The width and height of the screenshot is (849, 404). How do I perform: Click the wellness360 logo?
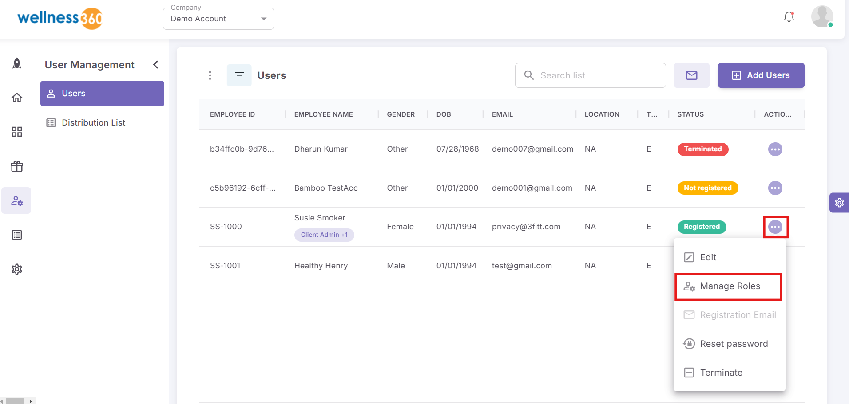(60, 18)
